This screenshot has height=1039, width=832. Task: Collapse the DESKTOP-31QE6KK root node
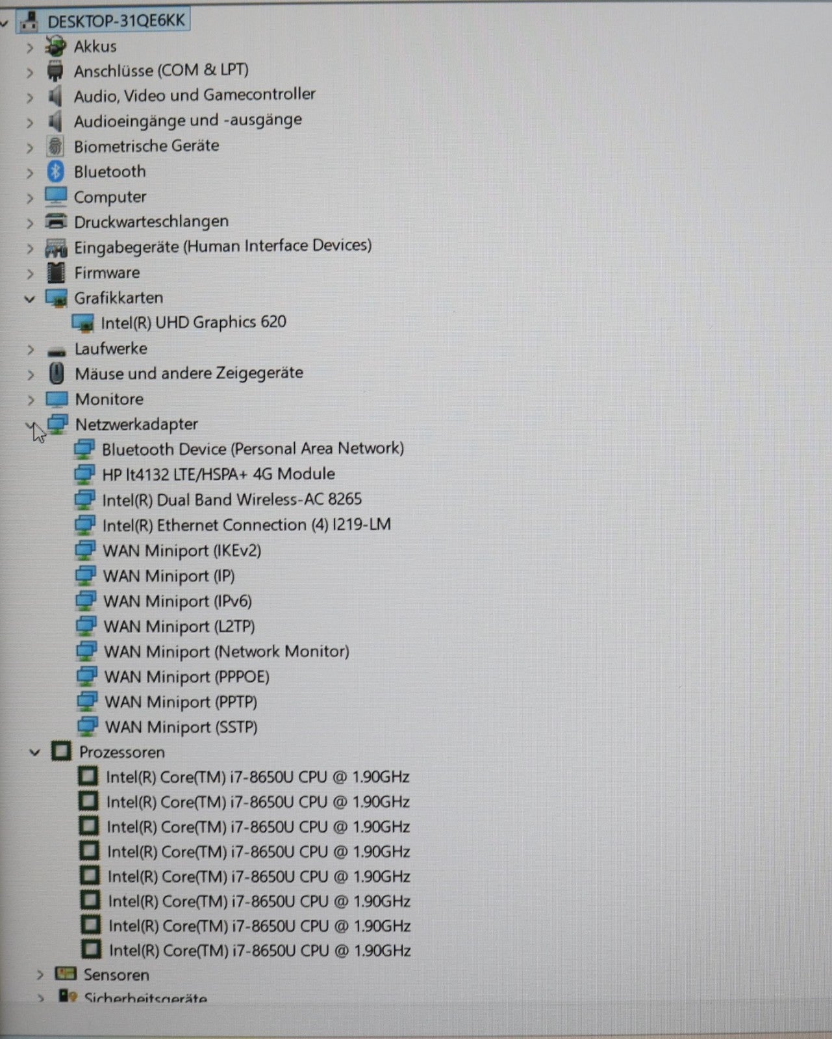5,23
